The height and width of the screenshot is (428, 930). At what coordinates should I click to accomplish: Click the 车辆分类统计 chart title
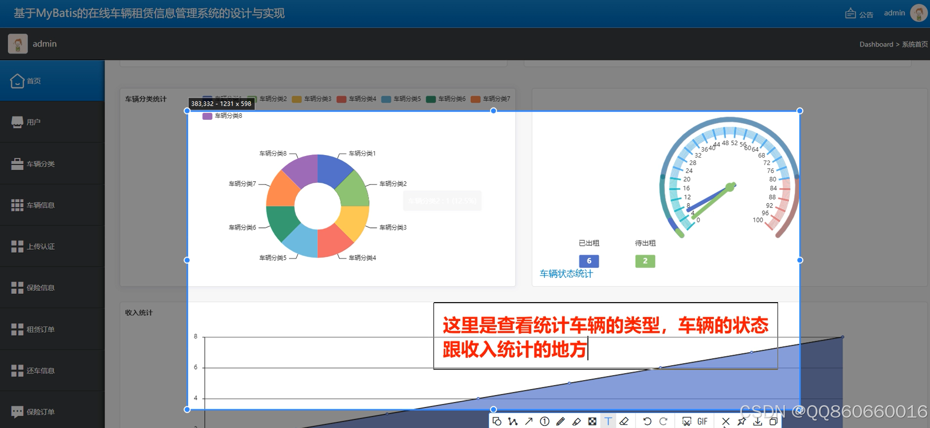[x=146, y=99]
